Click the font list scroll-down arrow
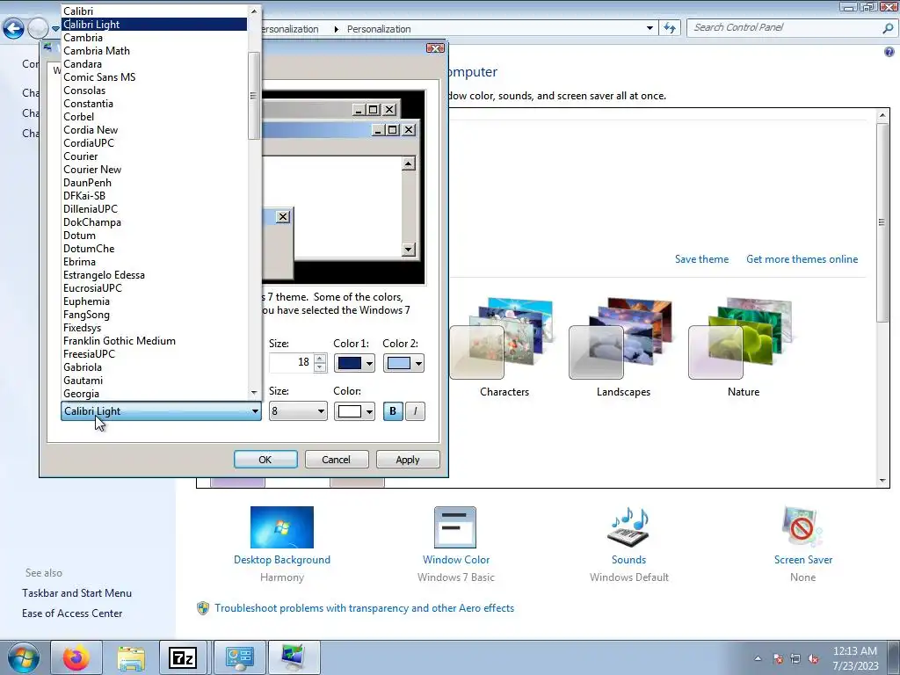Viewport: 900px width, 675px height. coord(254,393)
